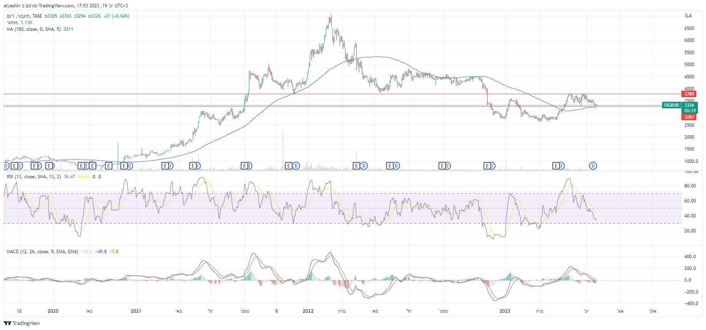Screen dimensions: 706x330
Task: Click the red 3287 price line label
Action: (689, 117)
